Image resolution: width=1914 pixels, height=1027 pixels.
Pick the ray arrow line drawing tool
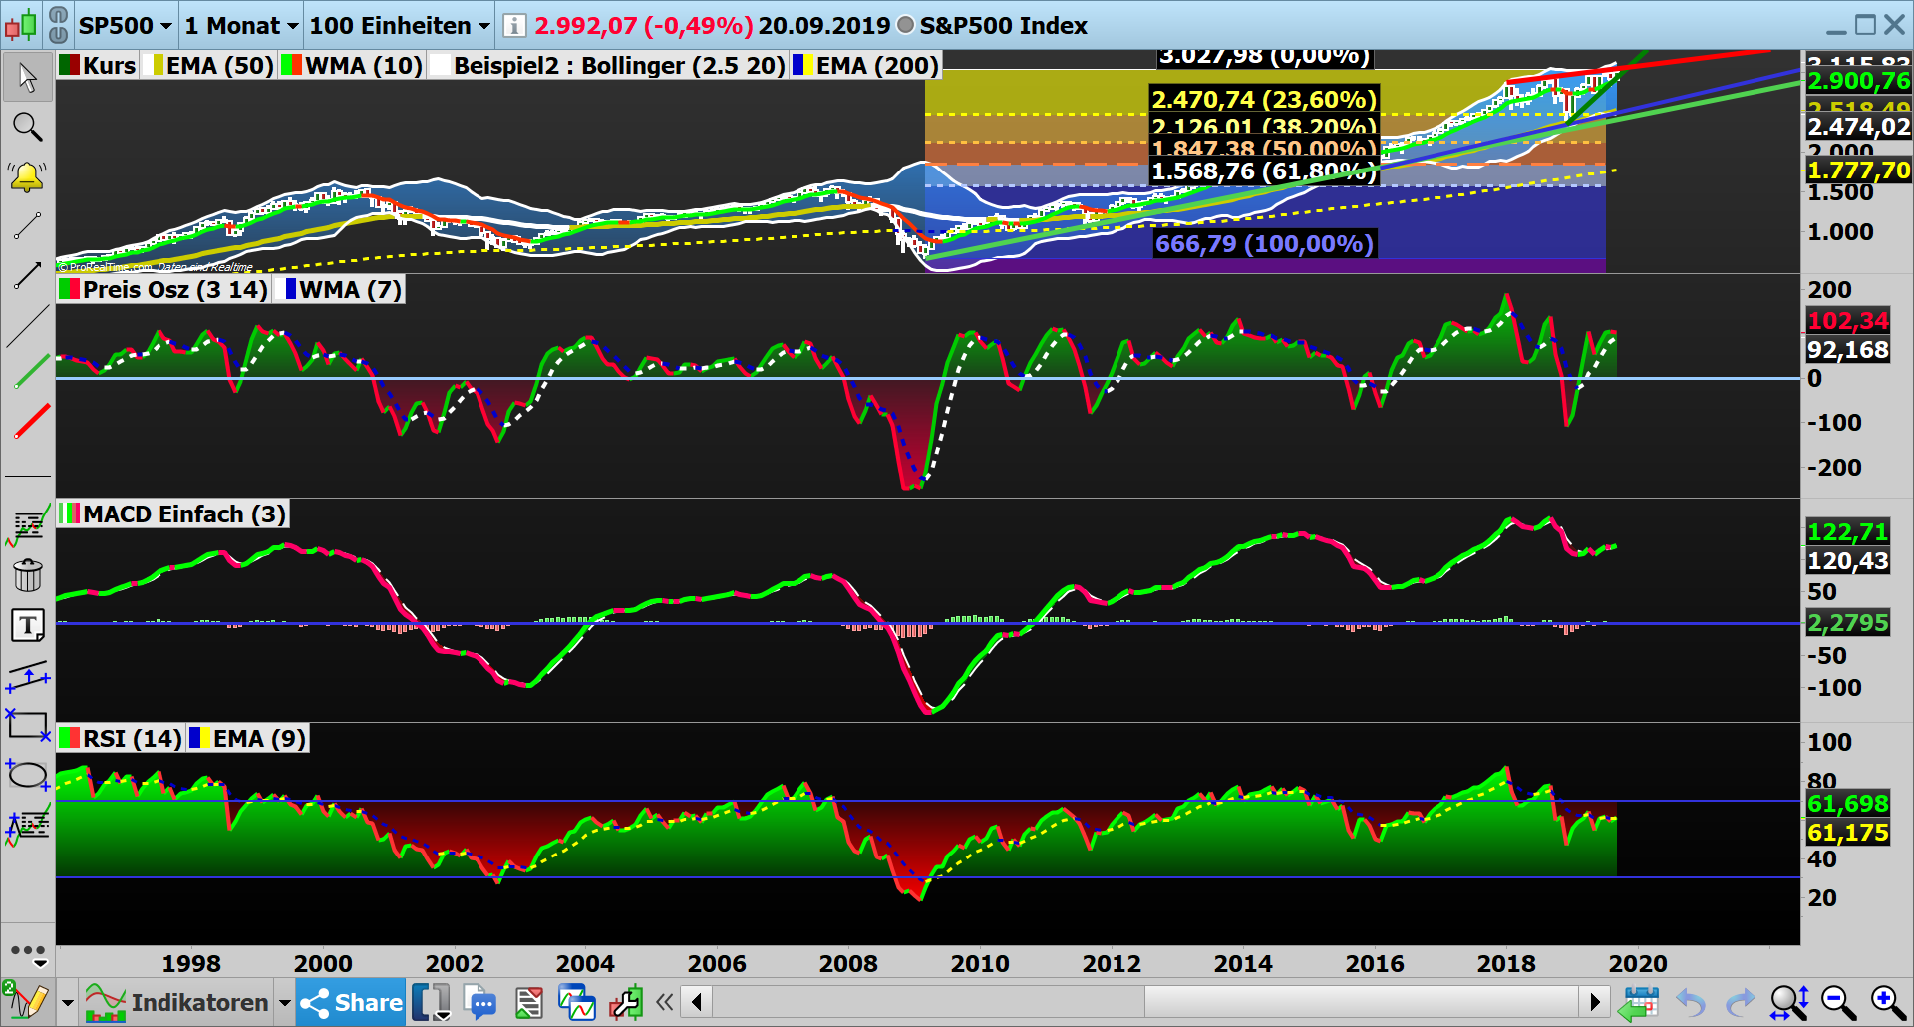pyautogui.click(x=27, y=275)
